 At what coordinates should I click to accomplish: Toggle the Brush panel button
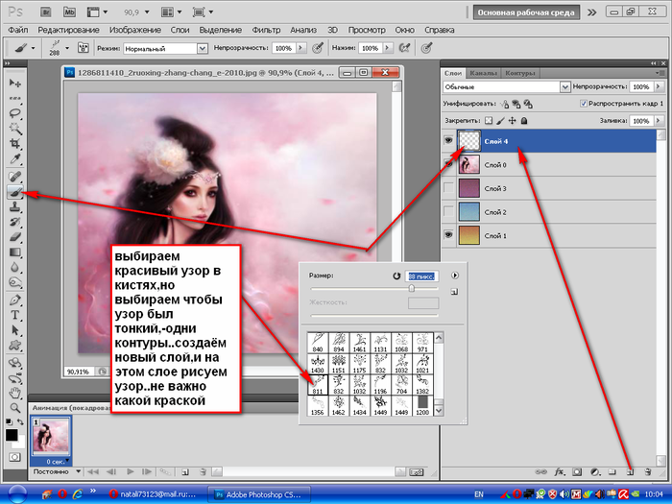(83, 48)
